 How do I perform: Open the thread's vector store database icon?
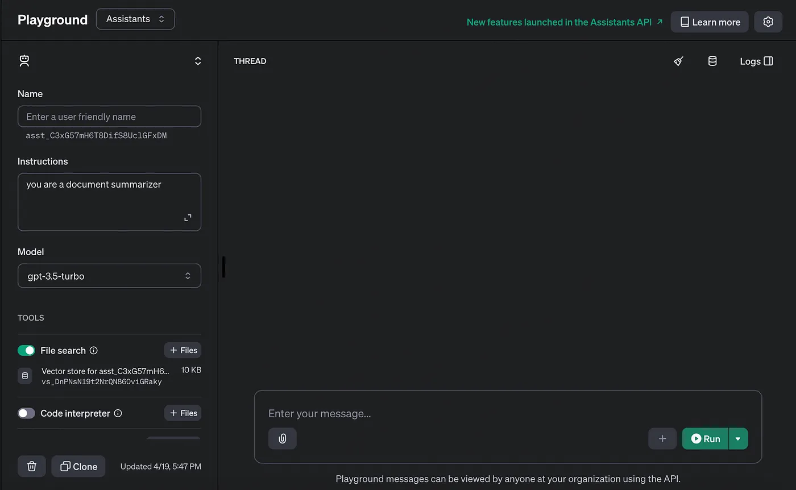pyautogui.click(x=712, y=61)
